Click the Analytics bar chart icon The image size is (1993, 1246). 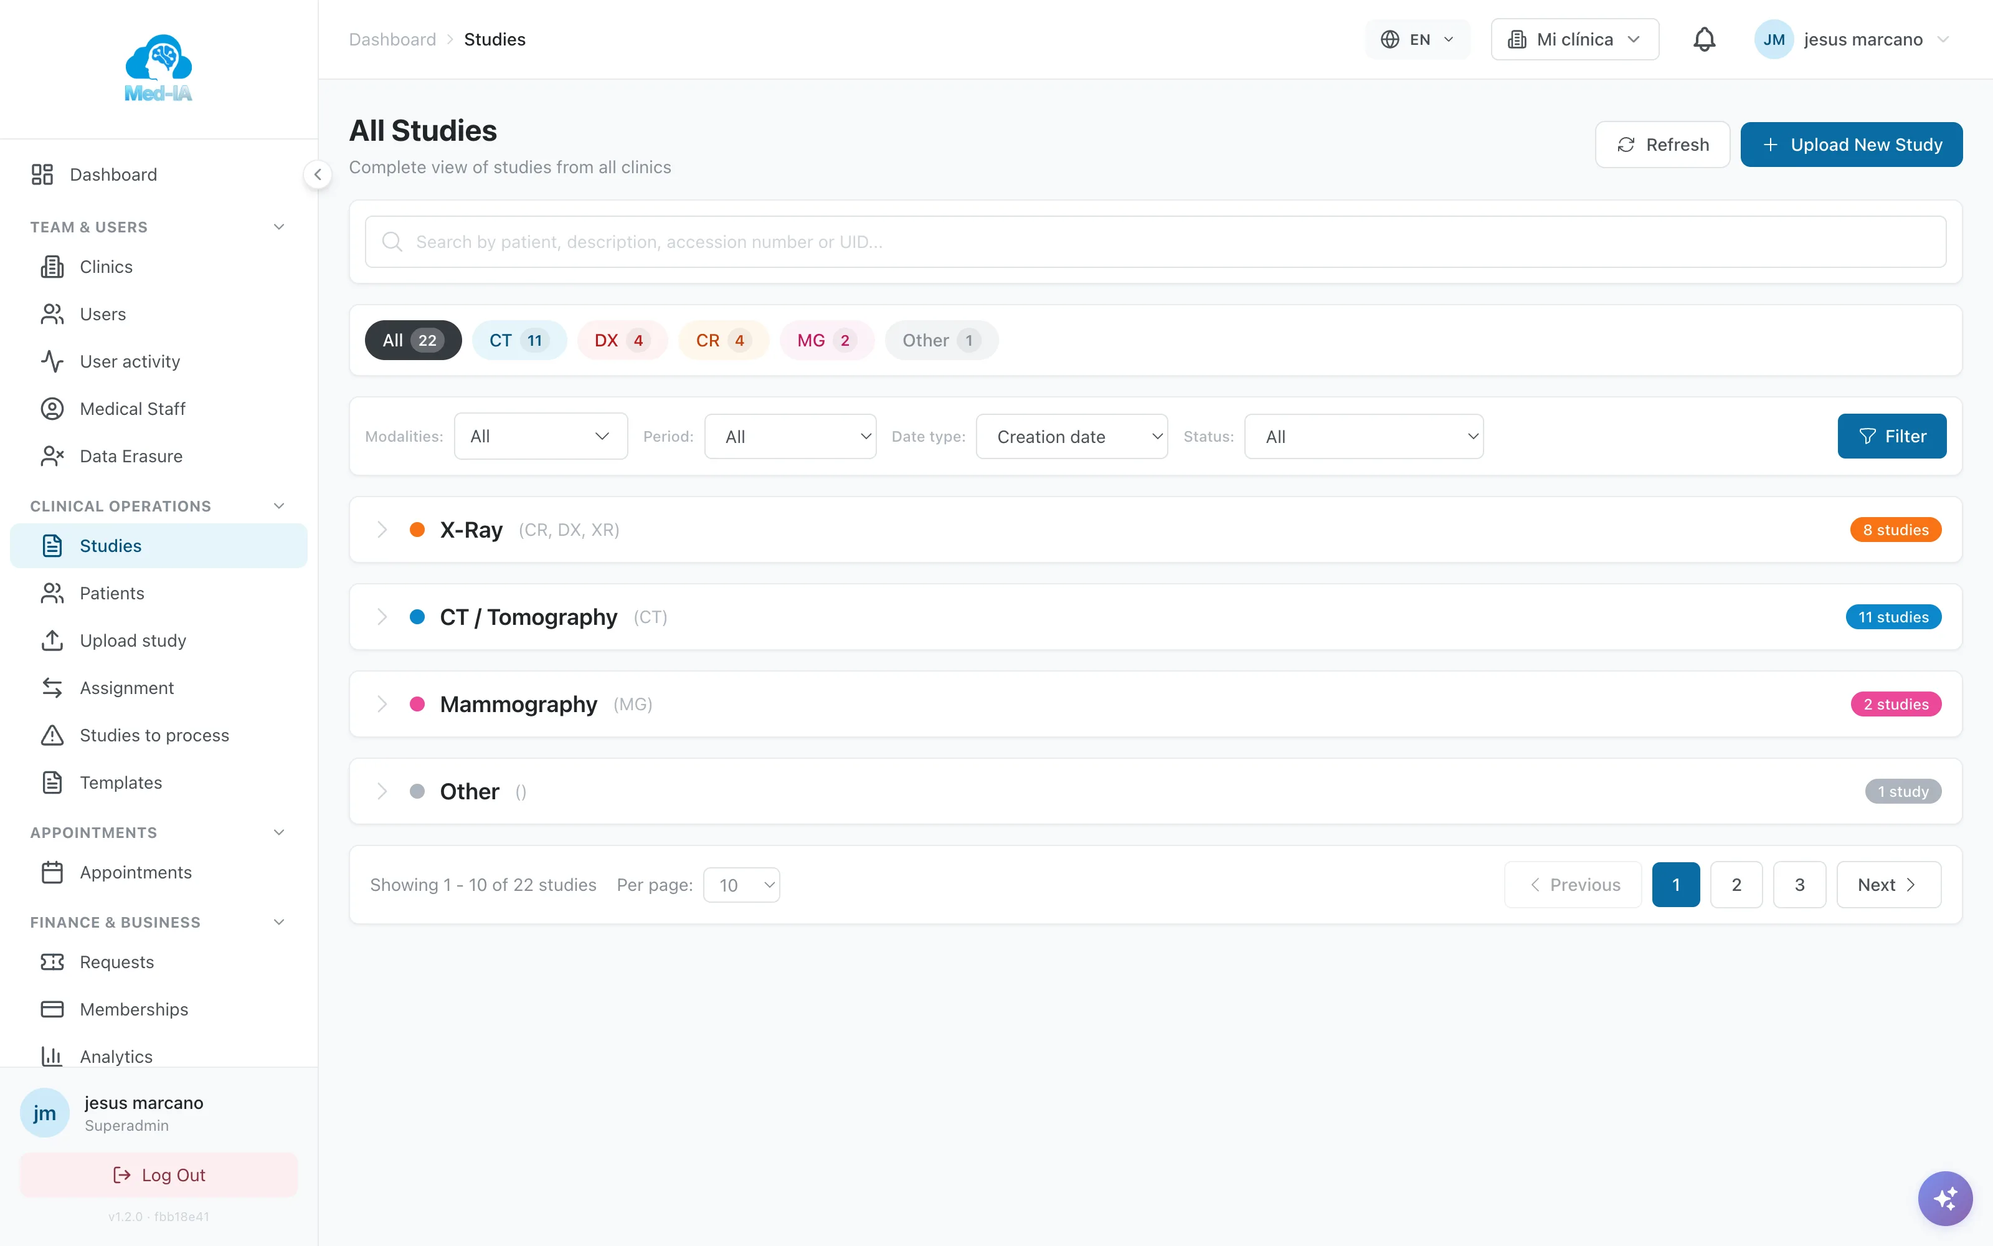(52, 1057)
